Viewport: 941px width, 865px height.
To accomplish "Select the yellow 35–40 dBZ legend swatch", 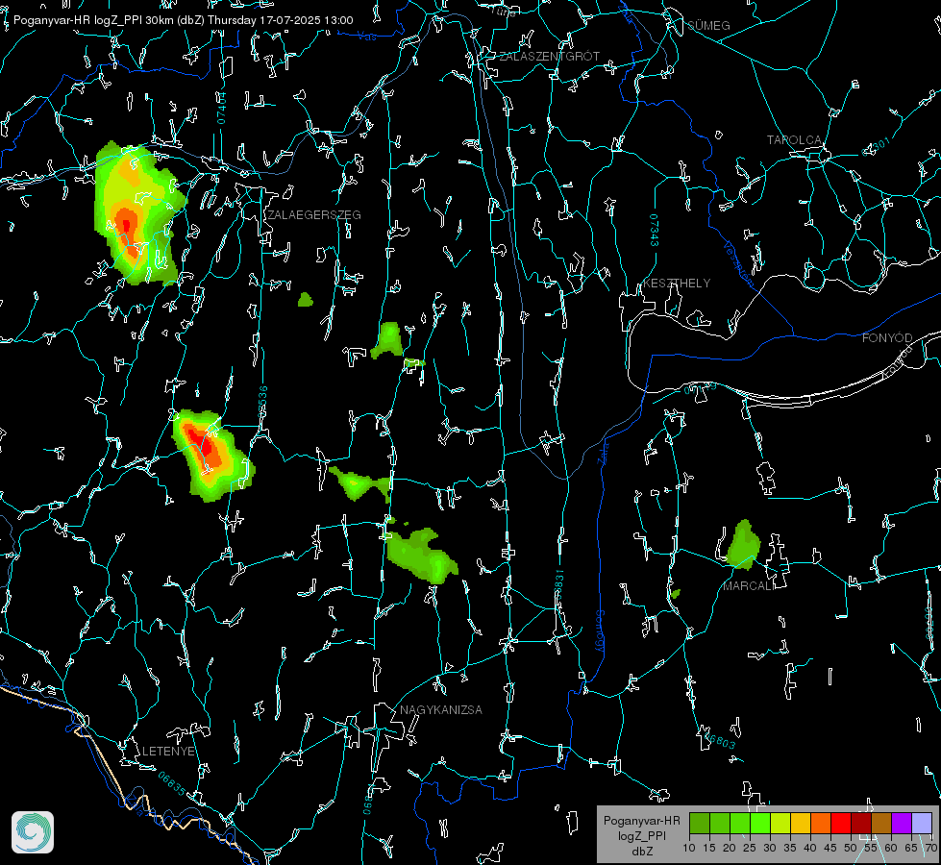I will coord(801,823).
